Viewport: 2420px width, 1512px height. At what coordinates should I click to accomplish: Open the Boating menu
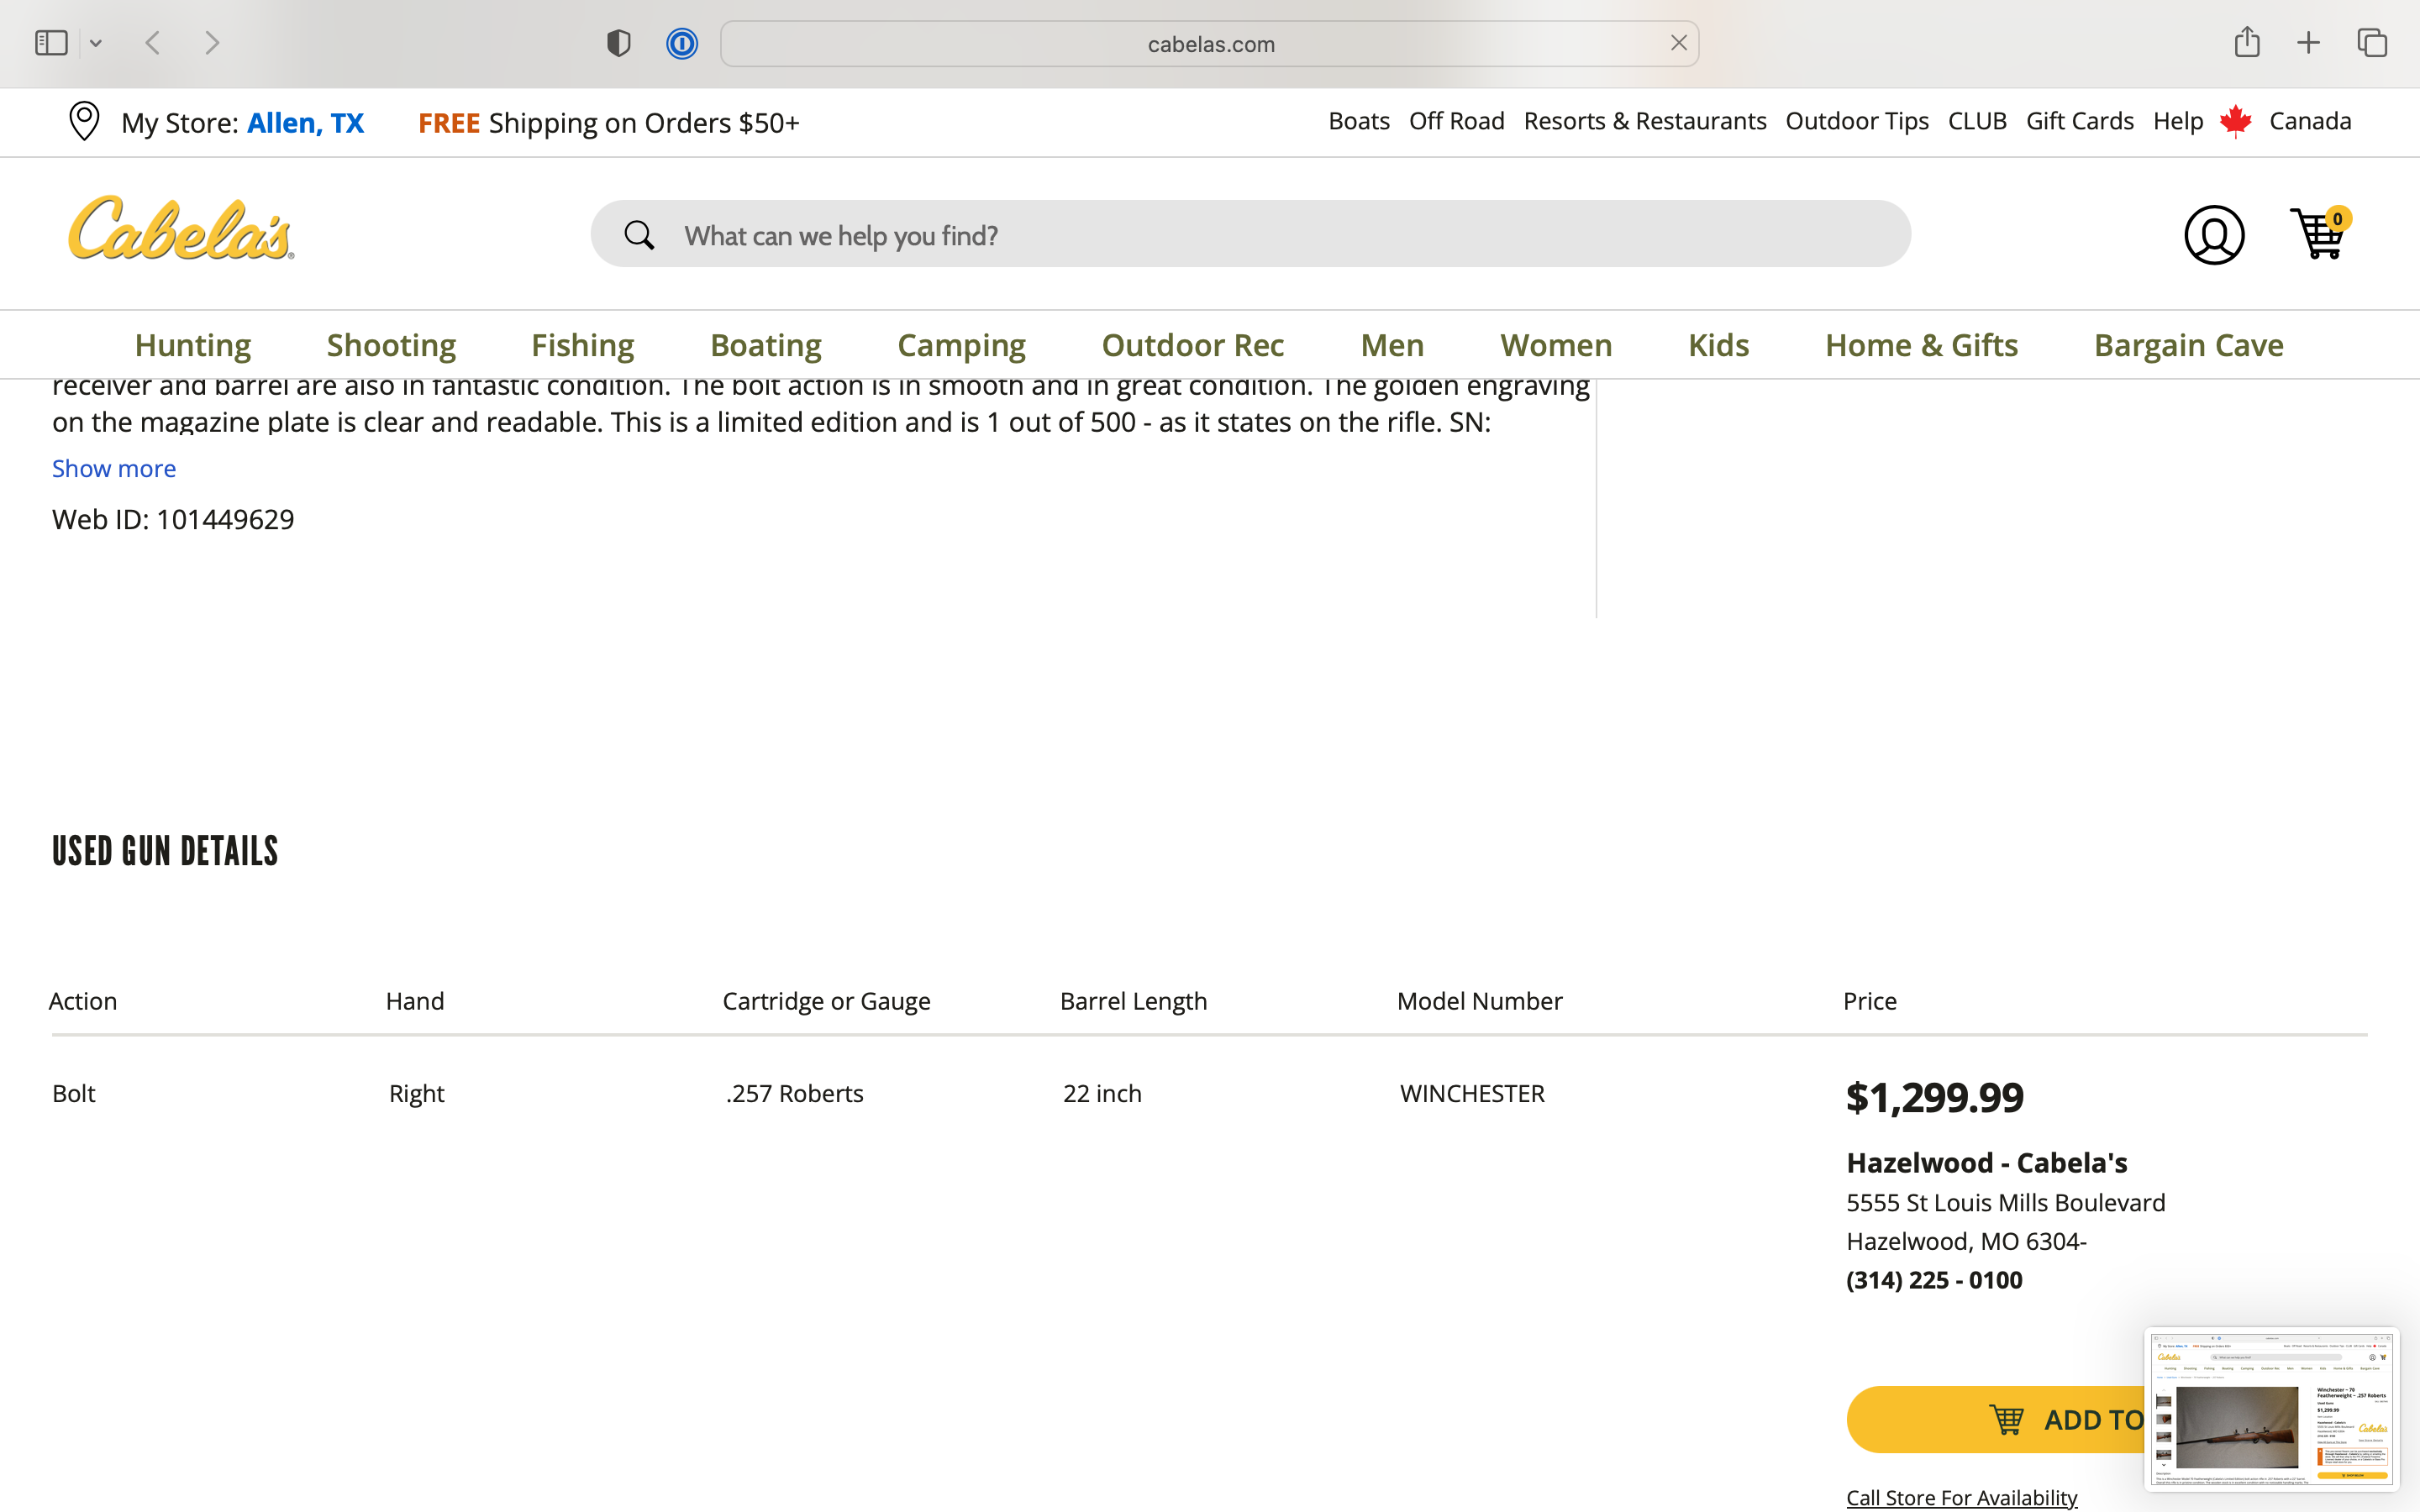point(765,345)
